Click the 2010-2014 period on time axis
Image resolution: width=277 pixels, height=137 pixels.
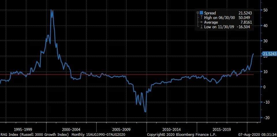[x=172, y=129]
